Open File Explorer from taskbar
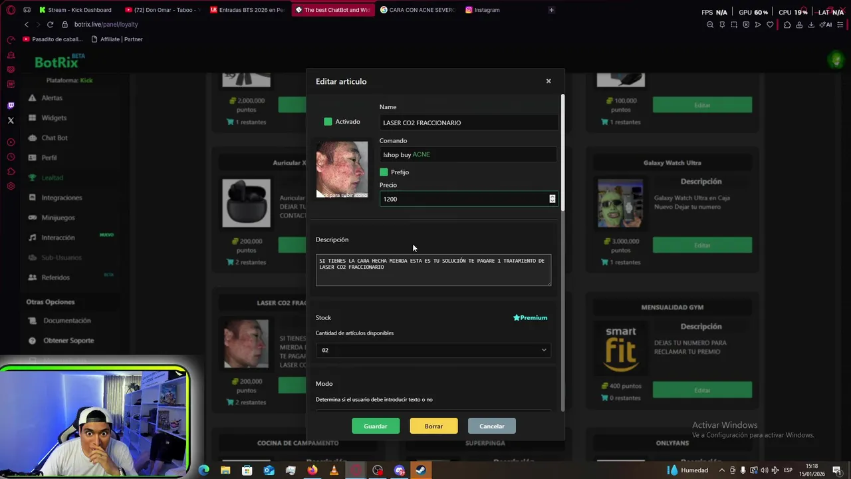Viewport: 851px width, 479px height. click(225, 470)
